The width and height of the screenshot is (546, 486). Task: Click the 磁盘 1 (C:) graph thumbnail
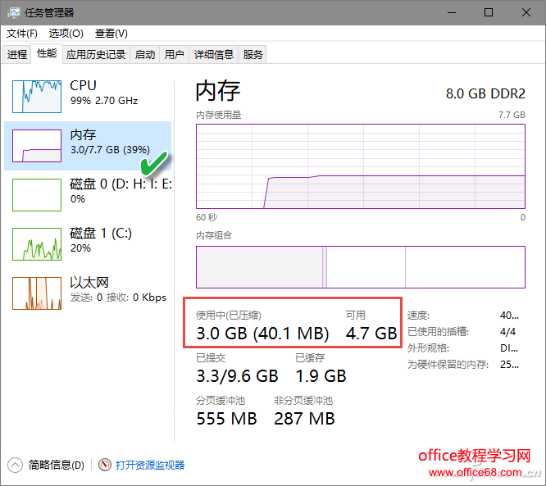tap(37, 243)
